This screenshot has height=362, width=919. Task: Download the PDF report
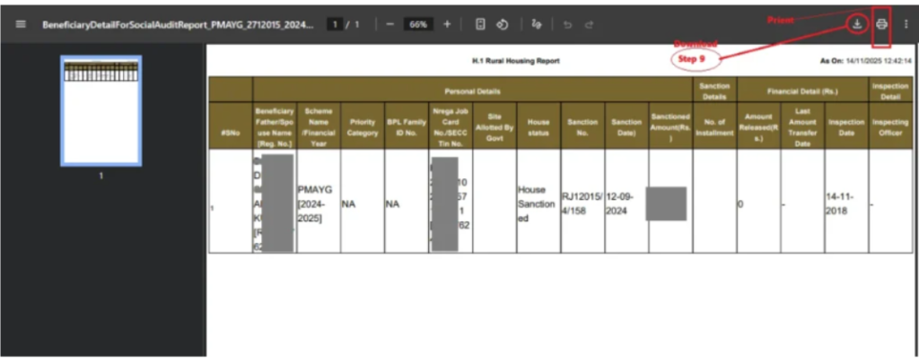click(x=857, y=24)
